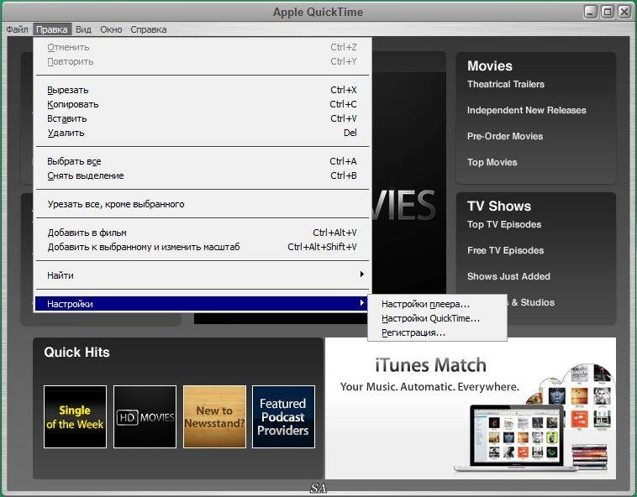
Task: Open Shows Just Added link
Action: 508,276
